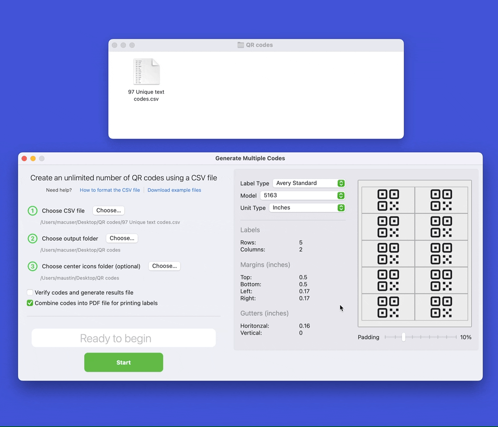This screenshot has height=427, width=498.
Task: Click the Labels section heading
Action: point(250,230)
